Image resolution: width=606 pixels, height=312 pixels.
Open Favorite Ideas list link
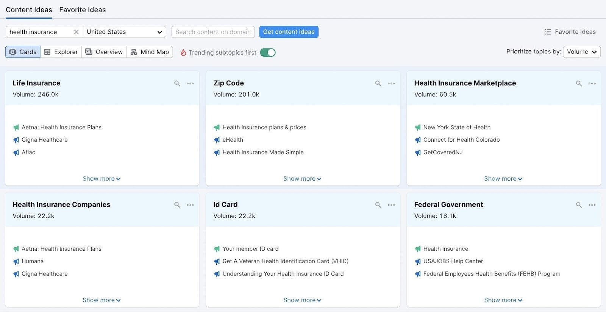pos(570,32)
